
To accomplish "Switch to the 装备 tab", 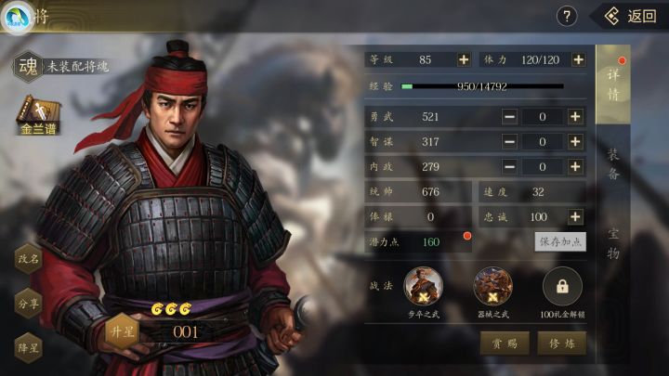I will point(613,164).
